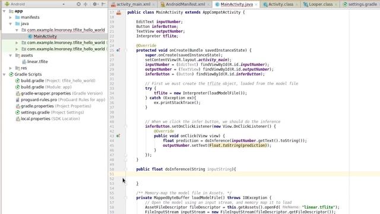Close the Looper.class tab

(336, 4)
